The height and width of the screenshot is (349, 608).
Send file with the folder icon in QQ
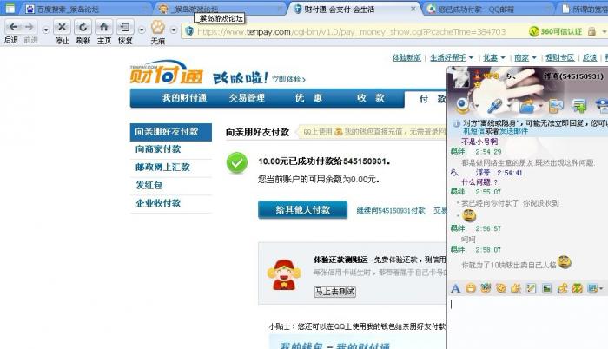[527, 105]
